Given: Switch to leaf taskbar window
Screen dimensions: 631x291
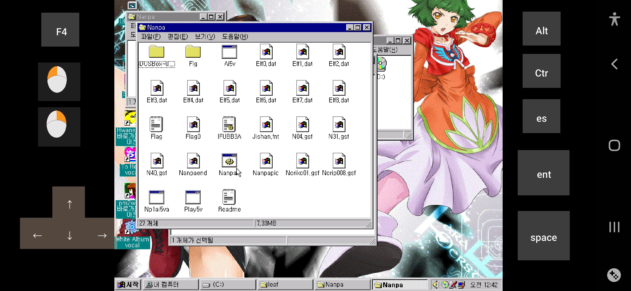Looking at the screenshot, I should point(285,285).
